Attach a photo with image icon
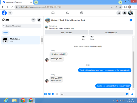137x103 pixels. coord(49,94)
